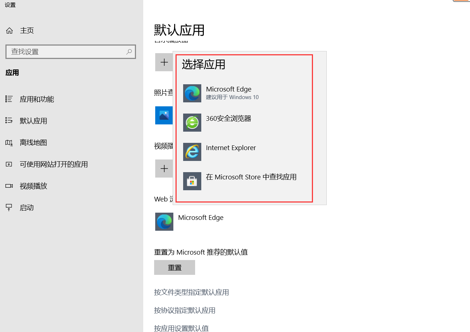Screen dimensions: 470x332
Task: Click 重置为 Microsoft 推荐的默认值 text
Action: [x=201, y=252]
